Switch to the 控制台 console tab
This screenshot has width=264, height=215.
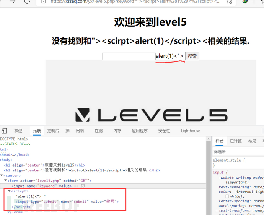[53, 131]
